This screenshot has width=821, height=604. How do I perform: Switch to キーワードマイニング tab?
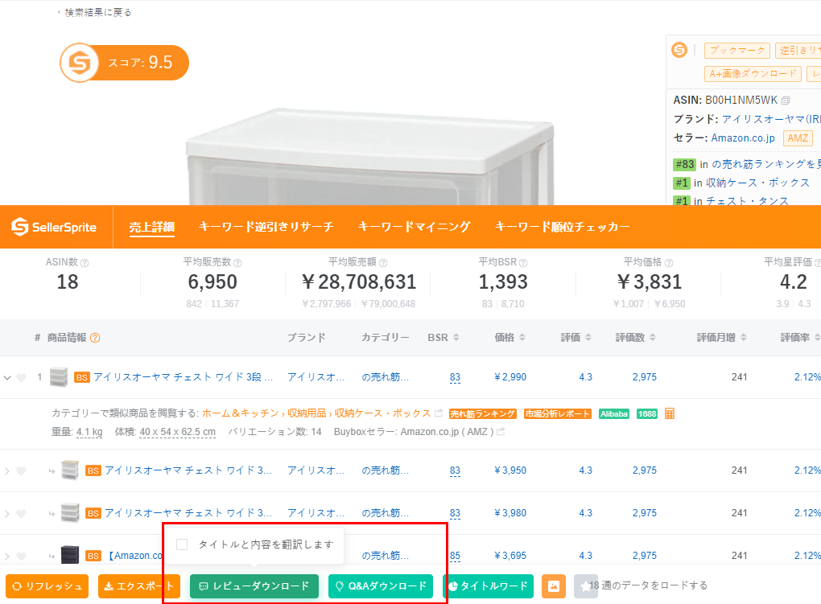(415, 227)
